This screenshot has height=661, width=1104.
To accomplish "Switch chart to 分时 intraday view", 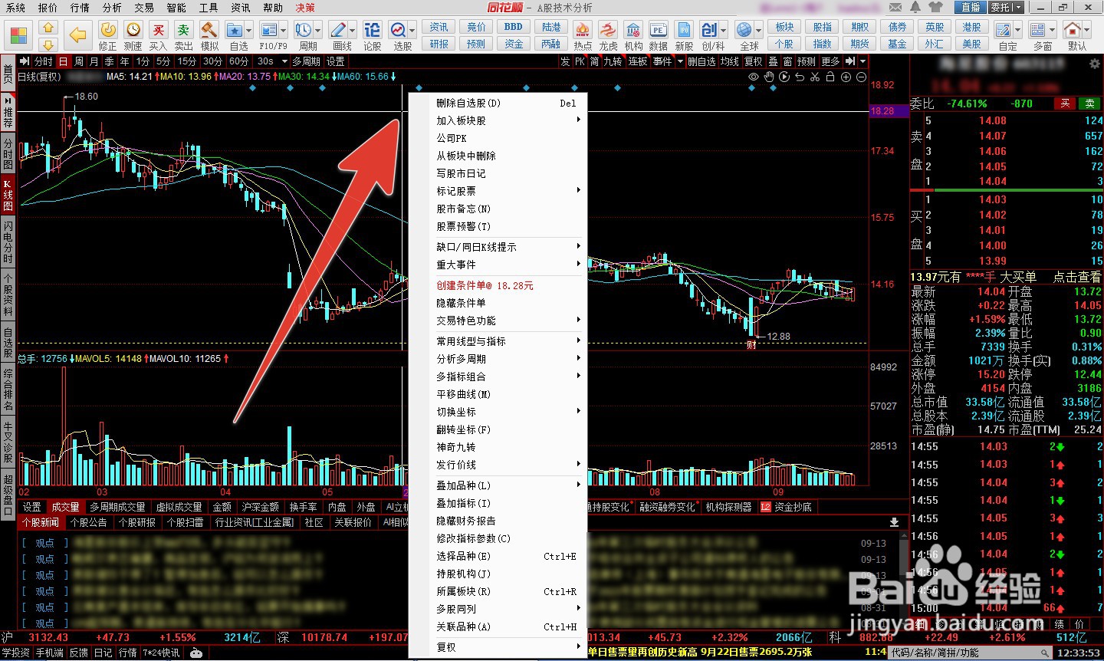I will click(44, 61).
